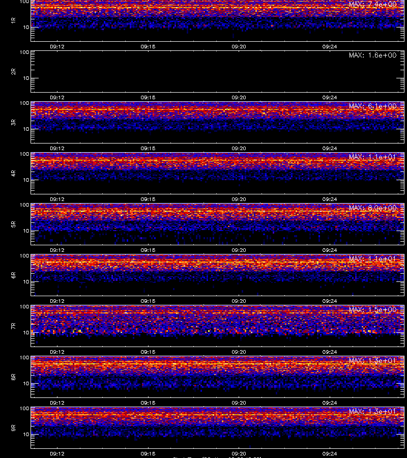
Task: Click the 4R panel label
Action: [13, 173]
